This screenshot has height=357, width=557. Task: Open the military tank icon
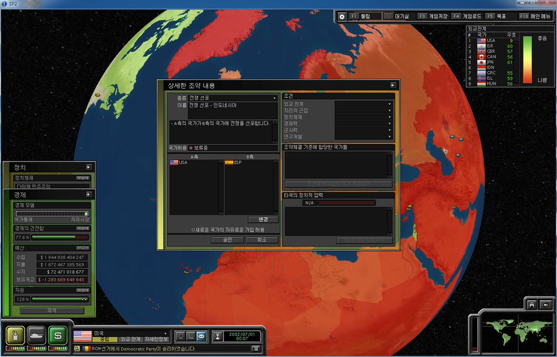point(37,335)
